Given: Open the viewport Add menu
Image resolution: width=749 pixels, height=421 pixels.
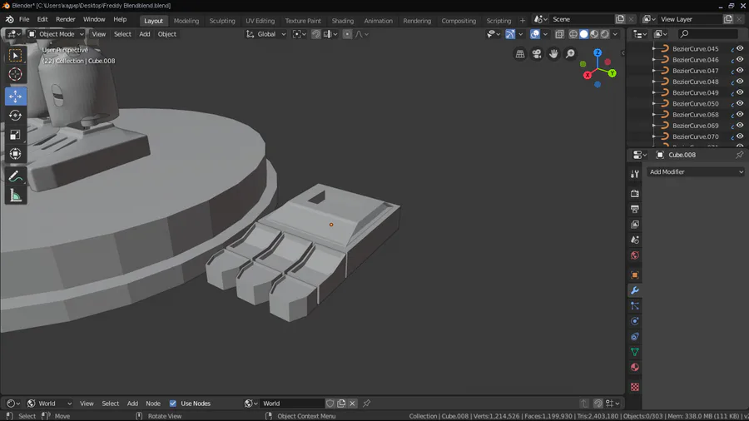Looking at the screenshot, I should click(144, 34).
